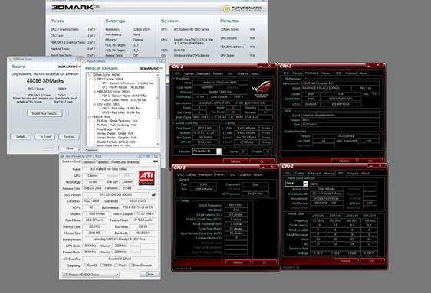Click the Close button in GPU-Z
Screen dimensions: 431x293
point(150,275)
